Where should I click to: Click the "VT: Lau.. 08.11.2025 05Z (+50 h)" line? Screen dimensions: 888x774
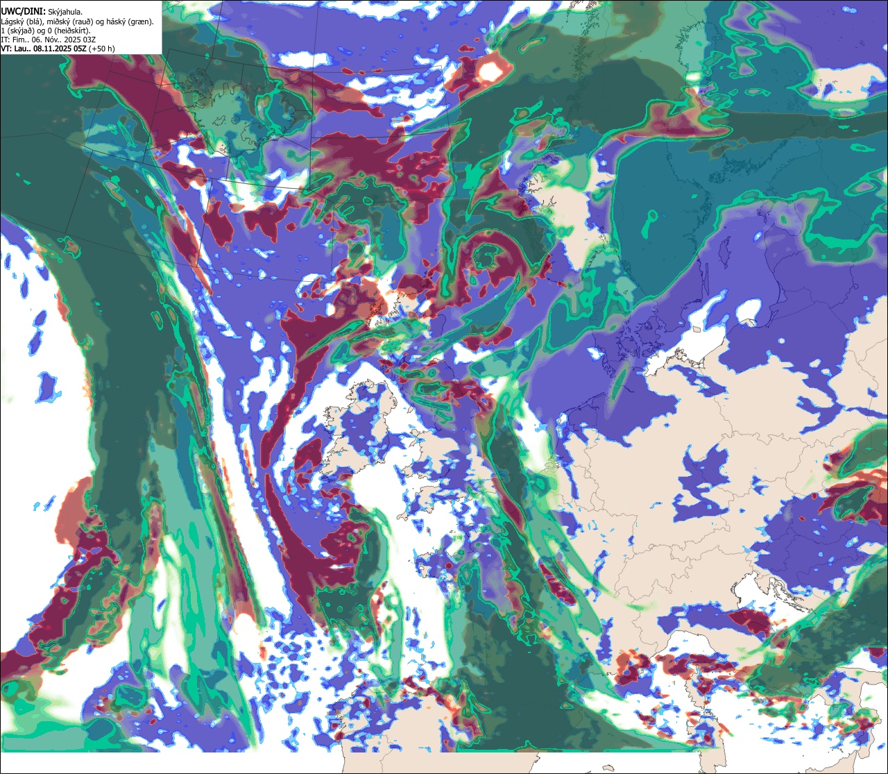point(58,49)
